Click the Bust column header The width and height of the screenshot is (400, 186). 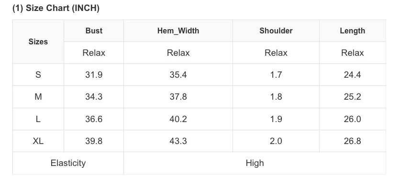[x=94, y=31]
